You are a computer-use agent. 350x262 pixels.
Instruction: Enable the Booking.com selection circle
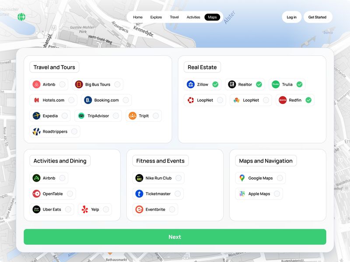click(126, 100)
